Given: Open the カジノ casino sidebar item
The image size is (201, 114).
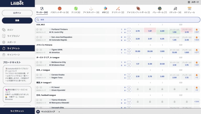Looking at the screenshot, I should (x=17, y=30).
